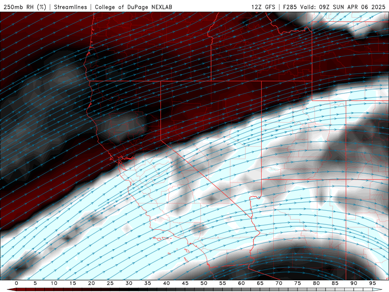The width and height of the screenshot is (389, 292).
Task: Click the "12Z GFS" model run label
Action: point(263,7)
